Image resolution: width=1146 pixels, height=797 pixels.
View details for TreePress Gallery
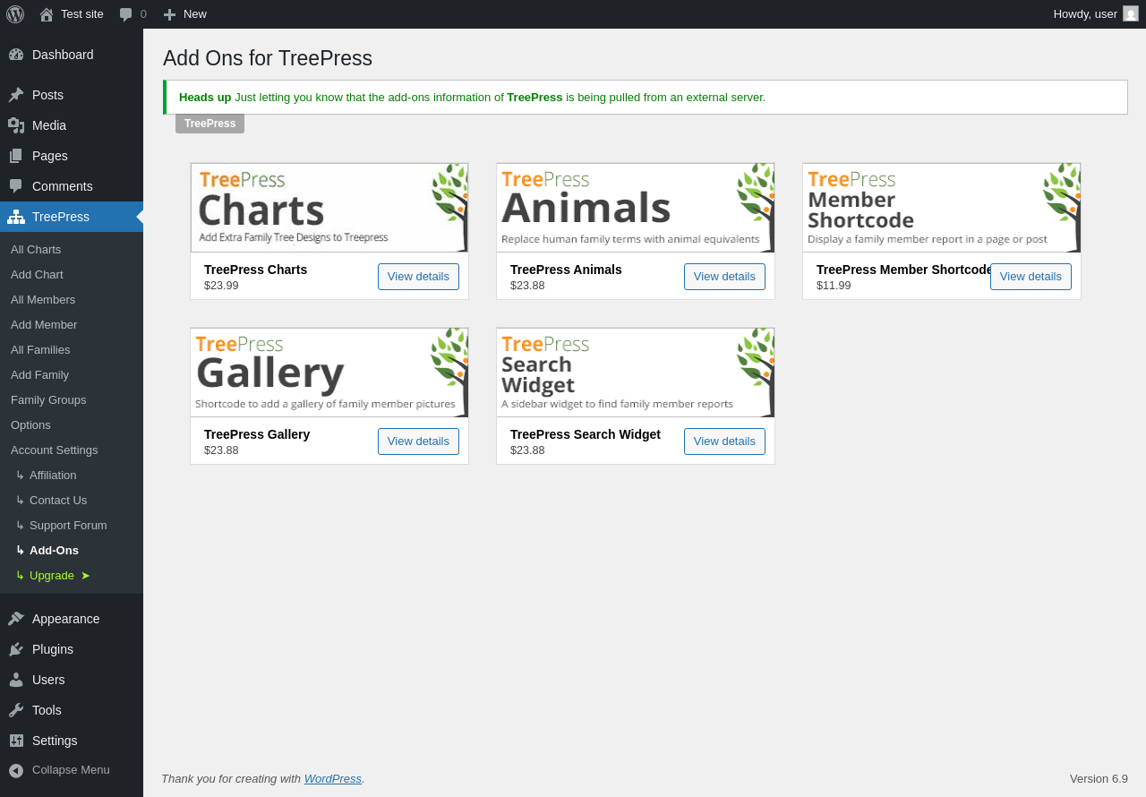(418, 441)
